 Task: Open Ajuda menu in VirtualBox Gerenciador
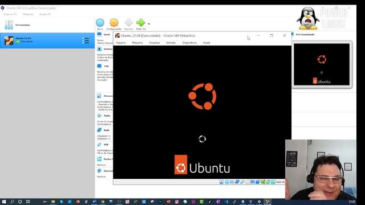(44, 14)
